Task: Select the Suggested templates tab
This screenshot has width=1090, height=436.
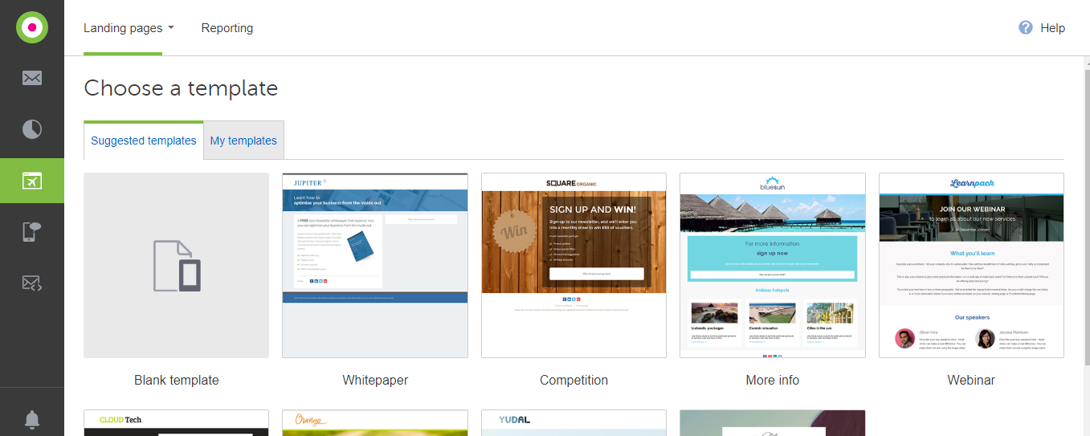Action: point(144,141)
